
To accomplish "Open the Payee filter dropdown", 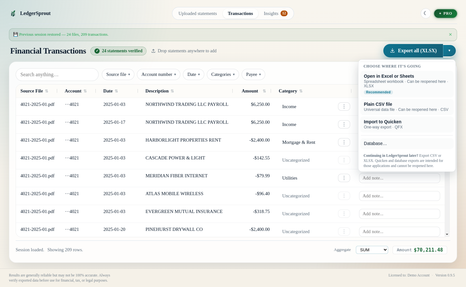I will (253, 75).
